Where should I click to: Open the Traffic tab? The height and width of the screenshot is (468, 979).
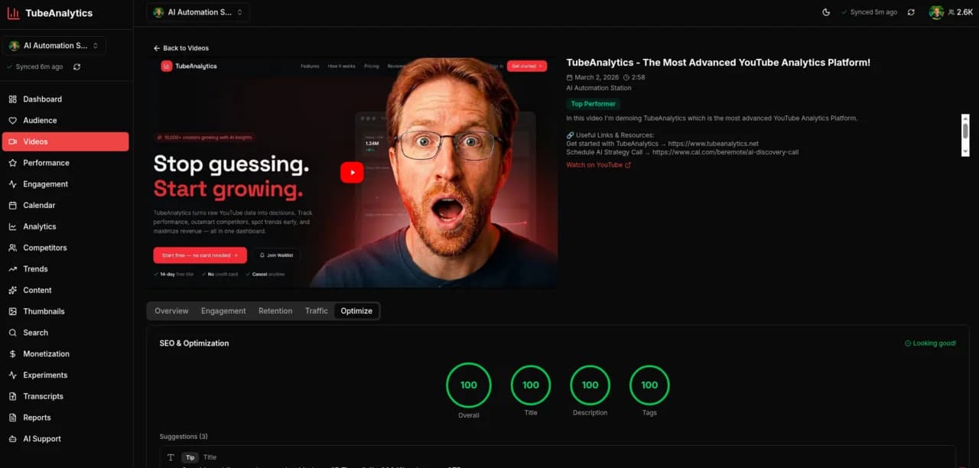click(x=316, y=310)
